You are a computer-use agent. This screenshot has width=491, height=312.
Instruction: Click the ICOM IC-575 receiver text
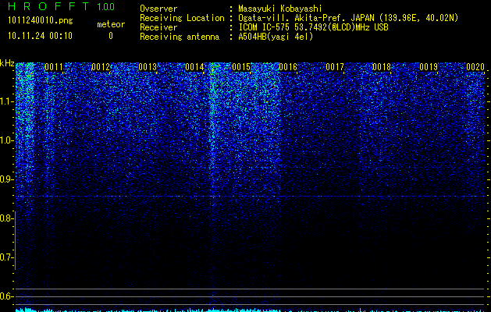[313, 27]
